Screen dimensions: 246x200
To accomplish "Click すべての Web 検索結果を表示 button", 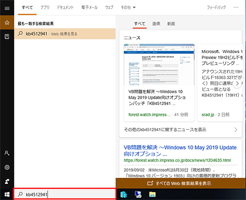I will [181, 183].
